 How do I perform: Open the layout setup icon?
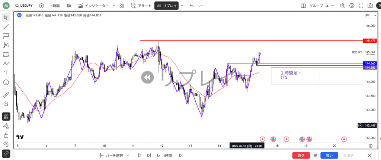pyautogui.click(x=303, y=6)
